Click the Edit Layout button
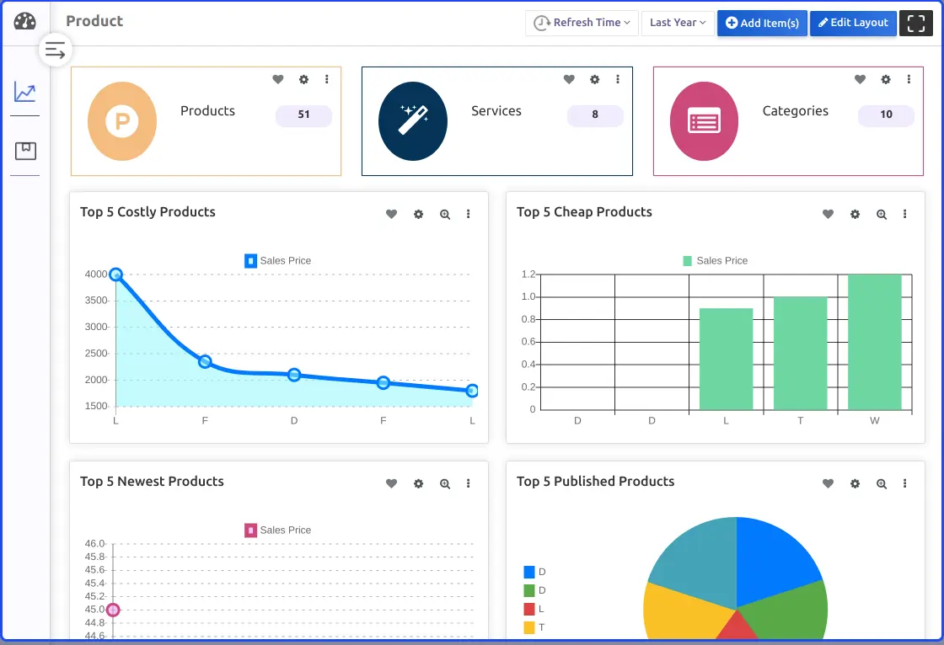The image size is (944, 645). [x=853, y=23]
